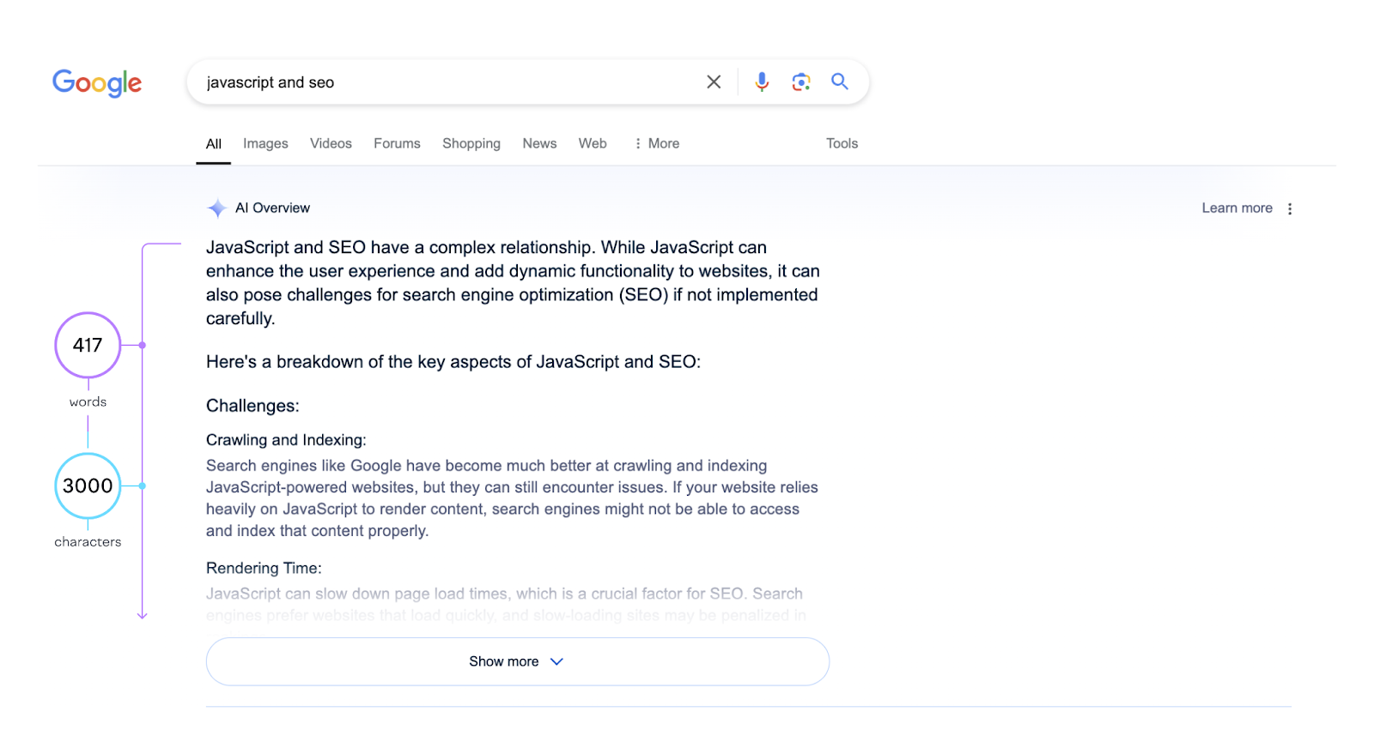The width and height of the screenshot is (1374, 754).
Task: Click into the search field containing 'javascript and seo'
Action: pos(447,82)
